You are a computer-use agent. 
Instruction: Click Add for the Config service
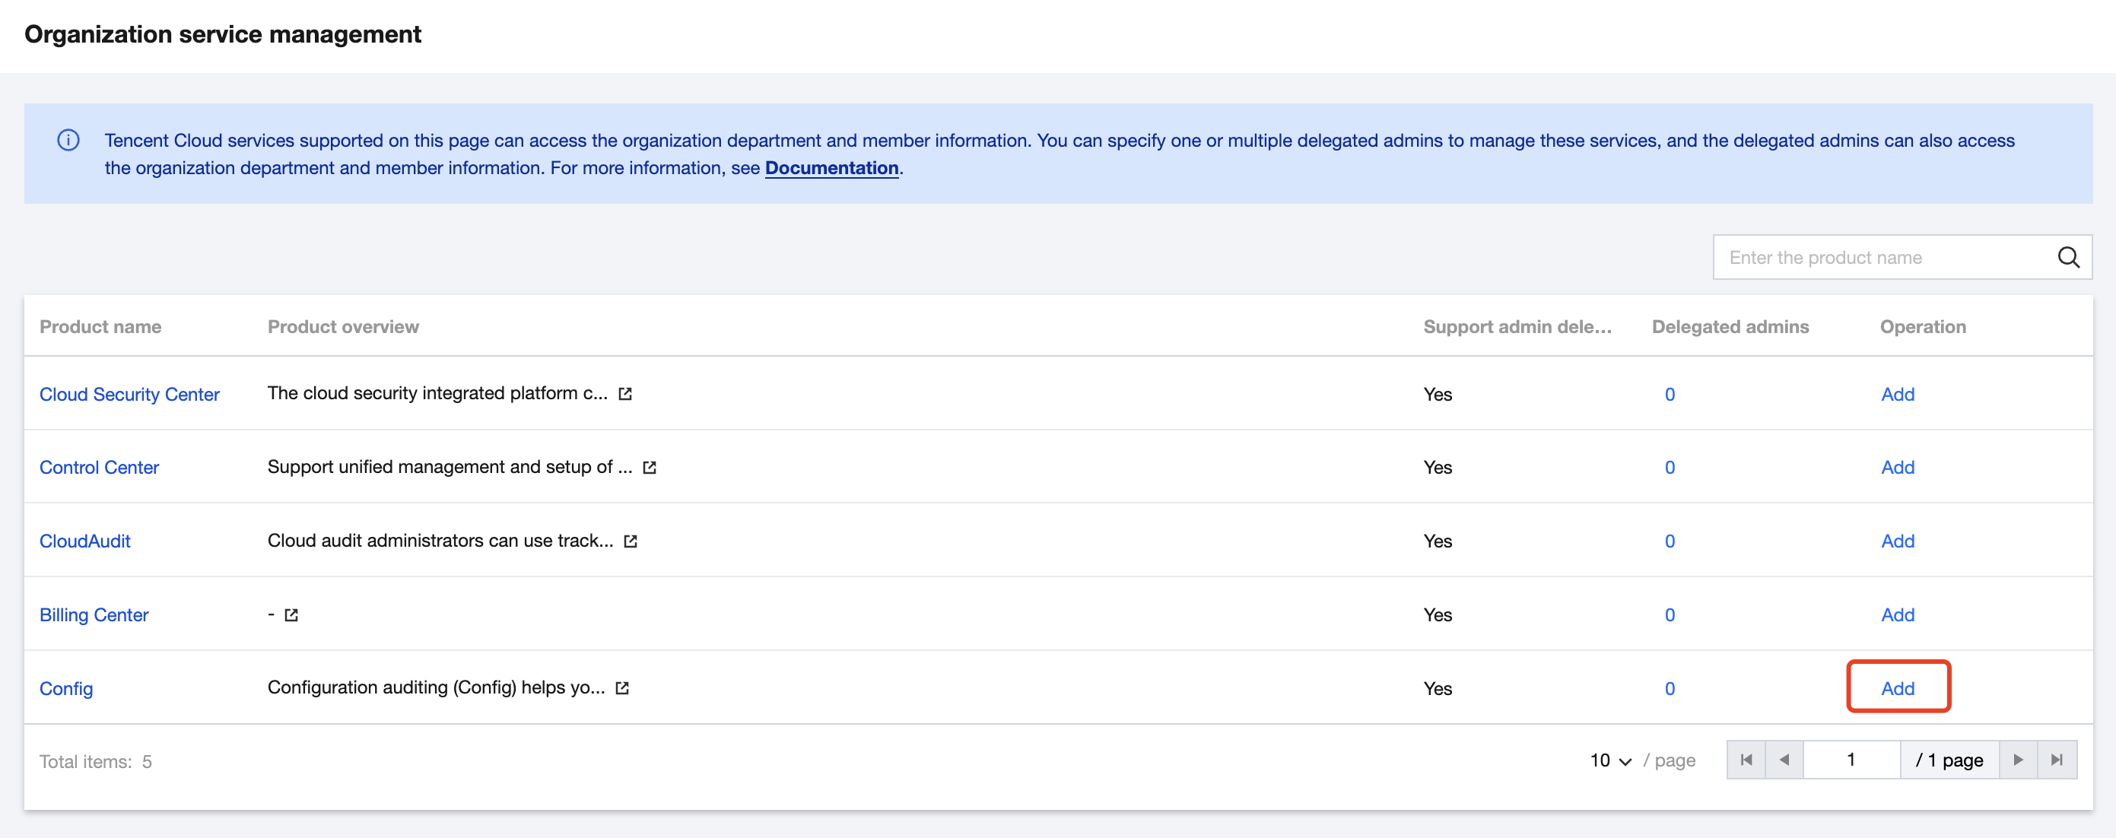coord(1898,688)
